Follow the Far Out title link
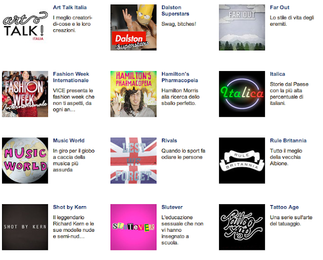Screen dimensions: 323x260 pyautogui.click(x=280, y=8)
